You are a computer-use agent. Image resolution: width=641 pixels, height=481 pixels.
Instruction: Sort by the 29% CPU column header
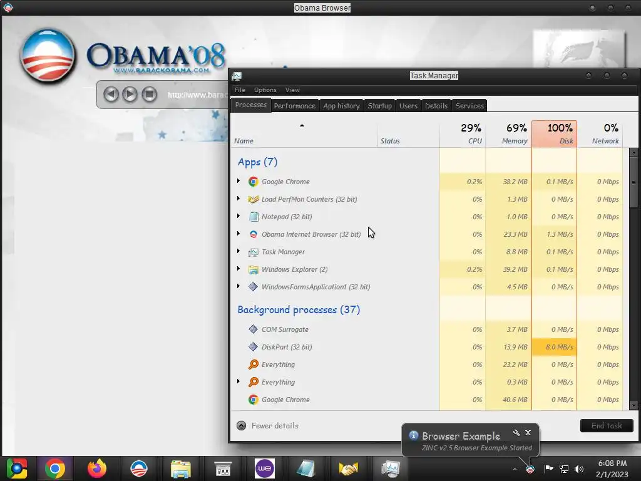(x=463, y=134)
